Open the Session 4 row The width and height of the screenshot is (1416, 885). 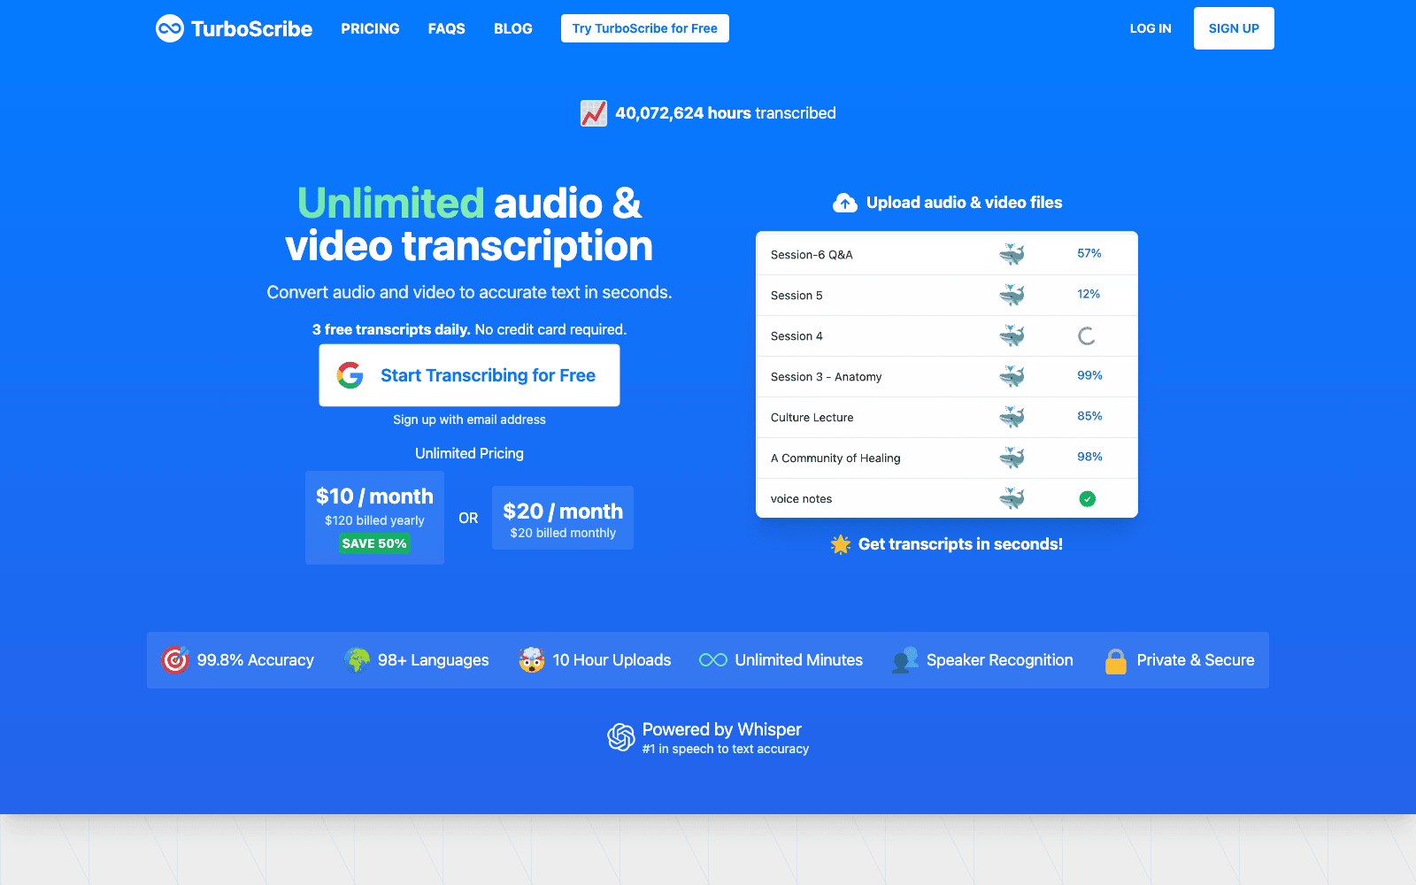pos(947,336)
